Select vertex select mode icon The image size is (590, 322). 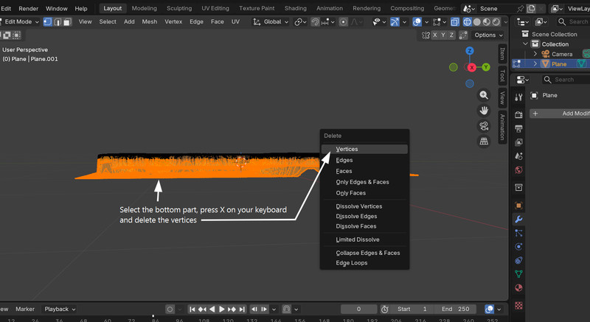tap(47, 22)
